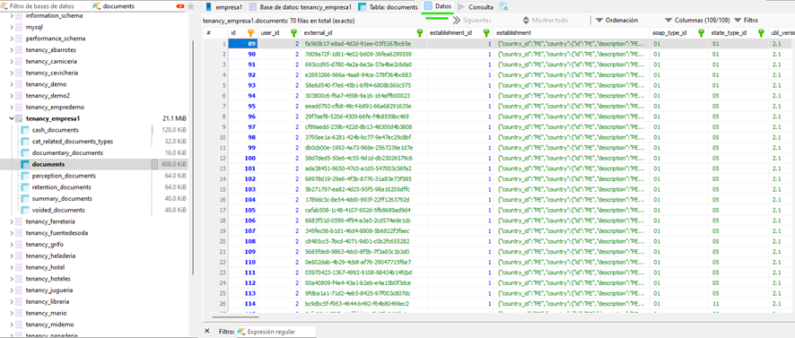
Task: Click the mysql database icon
Action: (19, 27)
